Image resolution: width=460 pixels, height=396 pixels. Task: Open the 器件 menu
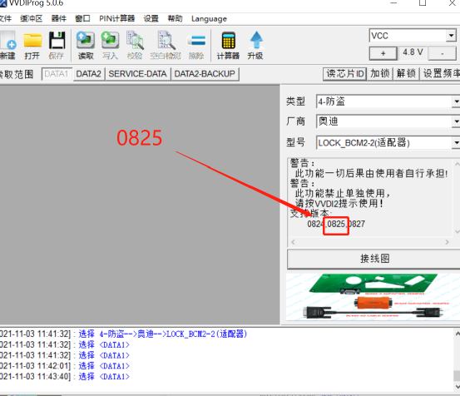coord(59,19)
